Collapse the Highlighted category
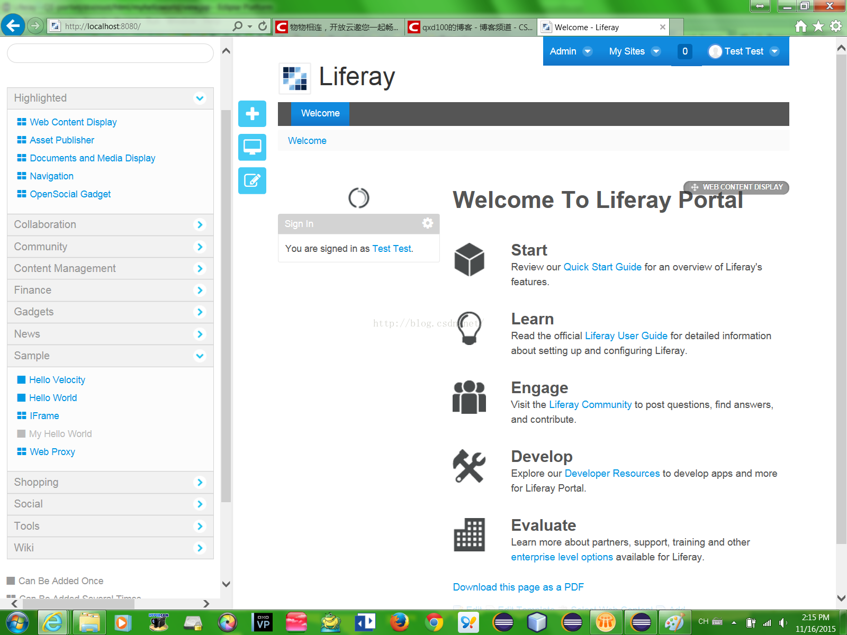Screen dimensions: 847x635 pos(200,98)
